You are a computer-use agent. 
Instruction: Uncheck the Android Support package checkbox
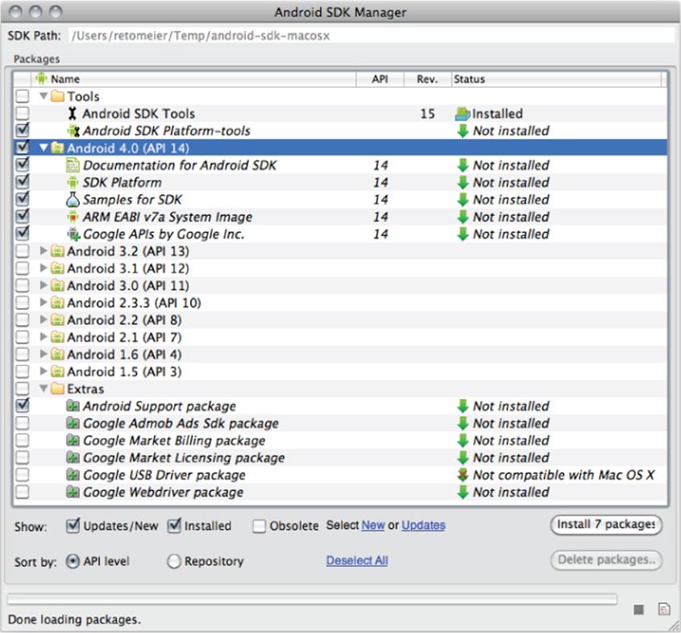coord(22,406)
